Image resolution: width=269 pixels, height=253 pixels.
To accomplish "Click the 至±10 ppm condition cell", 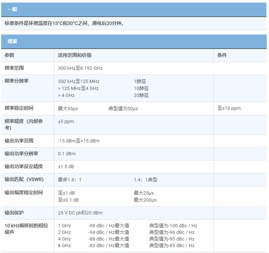I will [x=229, y=108].
